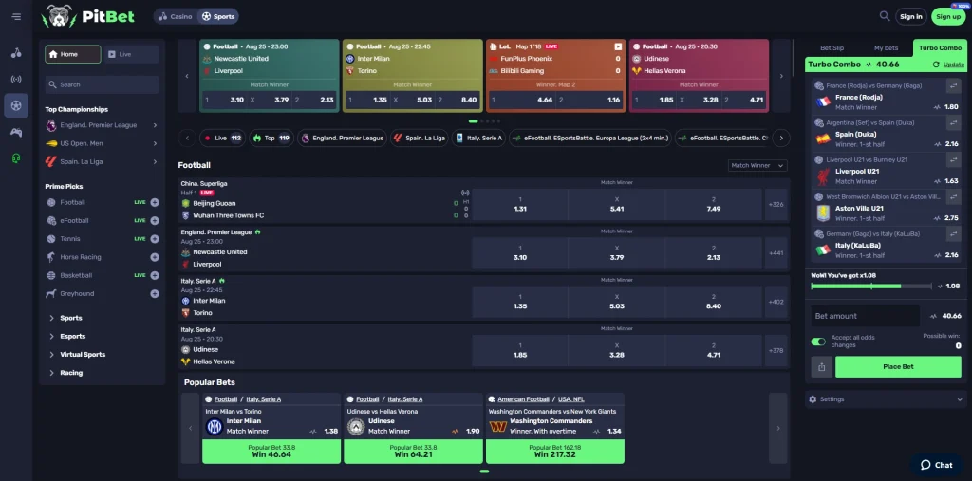972x481 pixels.
Task: Click the Turbo Combo multiplier progress bar
Action: [871, 287]
